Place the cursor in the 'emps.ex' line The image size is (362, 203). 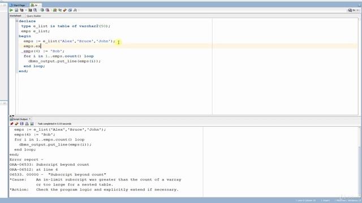pos(32,46)
